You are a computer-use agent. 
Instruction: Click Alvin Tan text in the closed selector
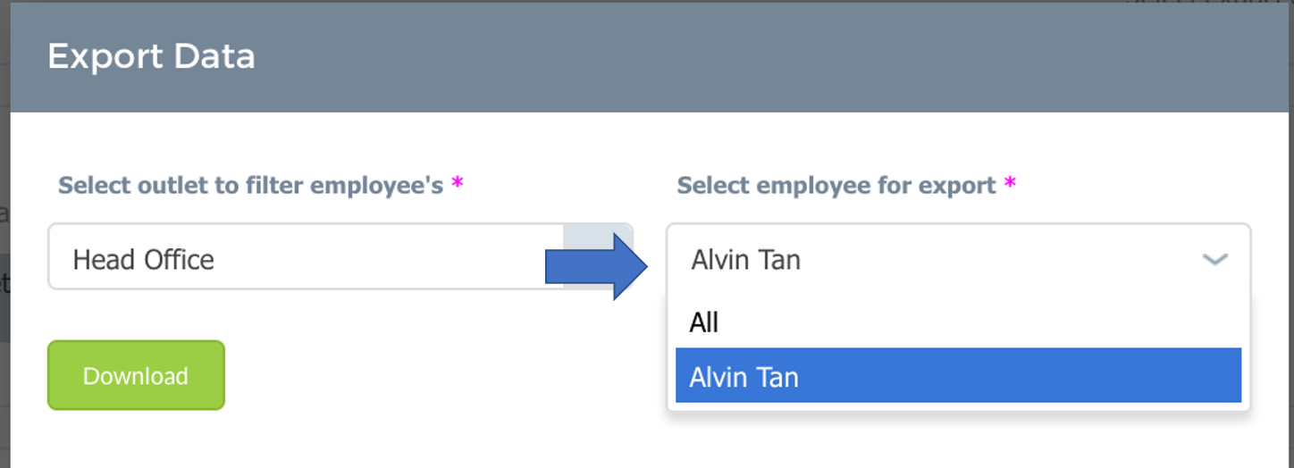pos(745,260)
